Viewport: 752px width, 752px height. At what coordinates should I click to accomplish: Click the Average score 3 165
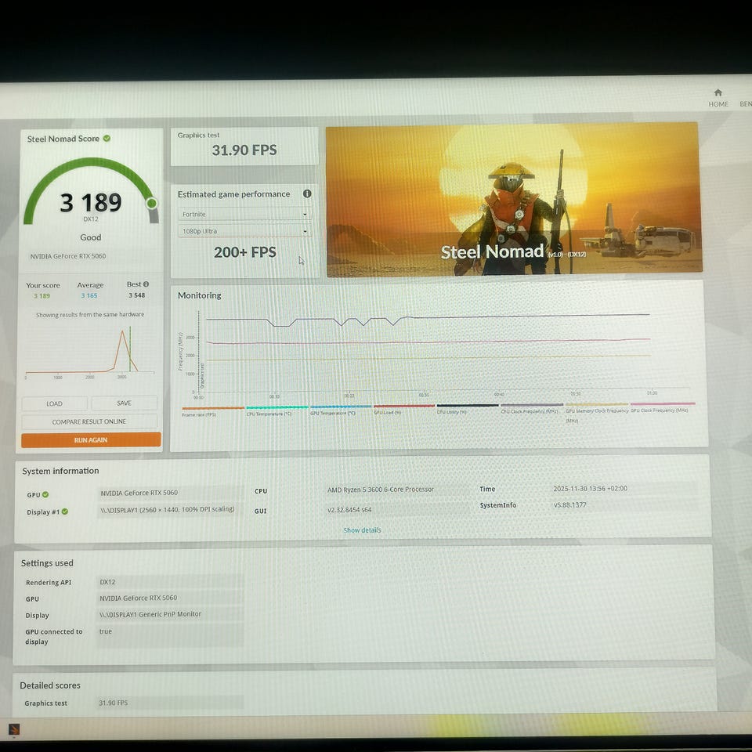coord(89,295)
